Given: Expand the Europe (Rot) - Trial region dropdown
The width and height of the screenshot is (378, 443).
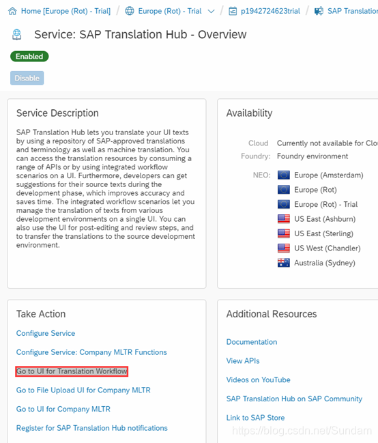Looking at the screenshot, I should click(x=211, y=12).
